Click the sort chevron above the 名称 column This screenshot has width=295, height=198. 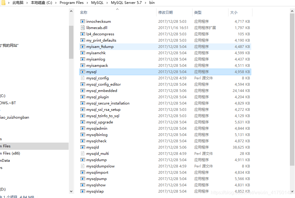click(117, 9)
